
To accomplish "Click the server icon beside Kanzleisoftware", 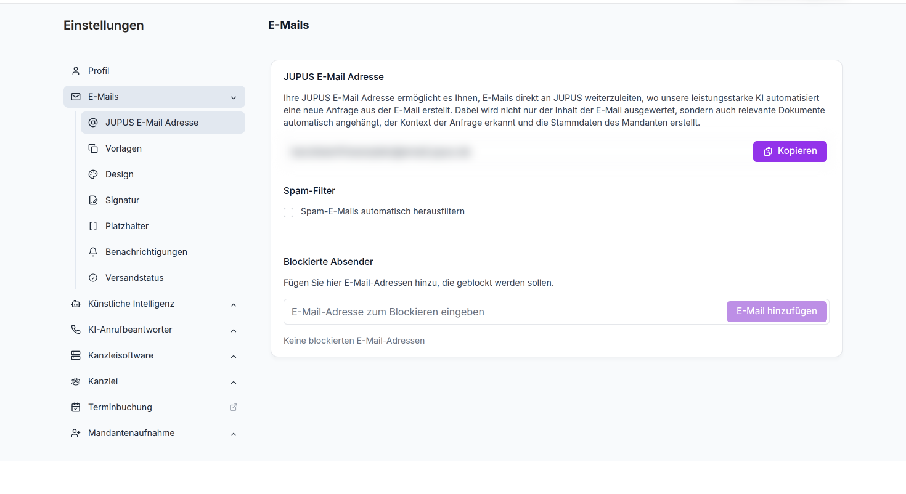I will click(x=76, y=355).
